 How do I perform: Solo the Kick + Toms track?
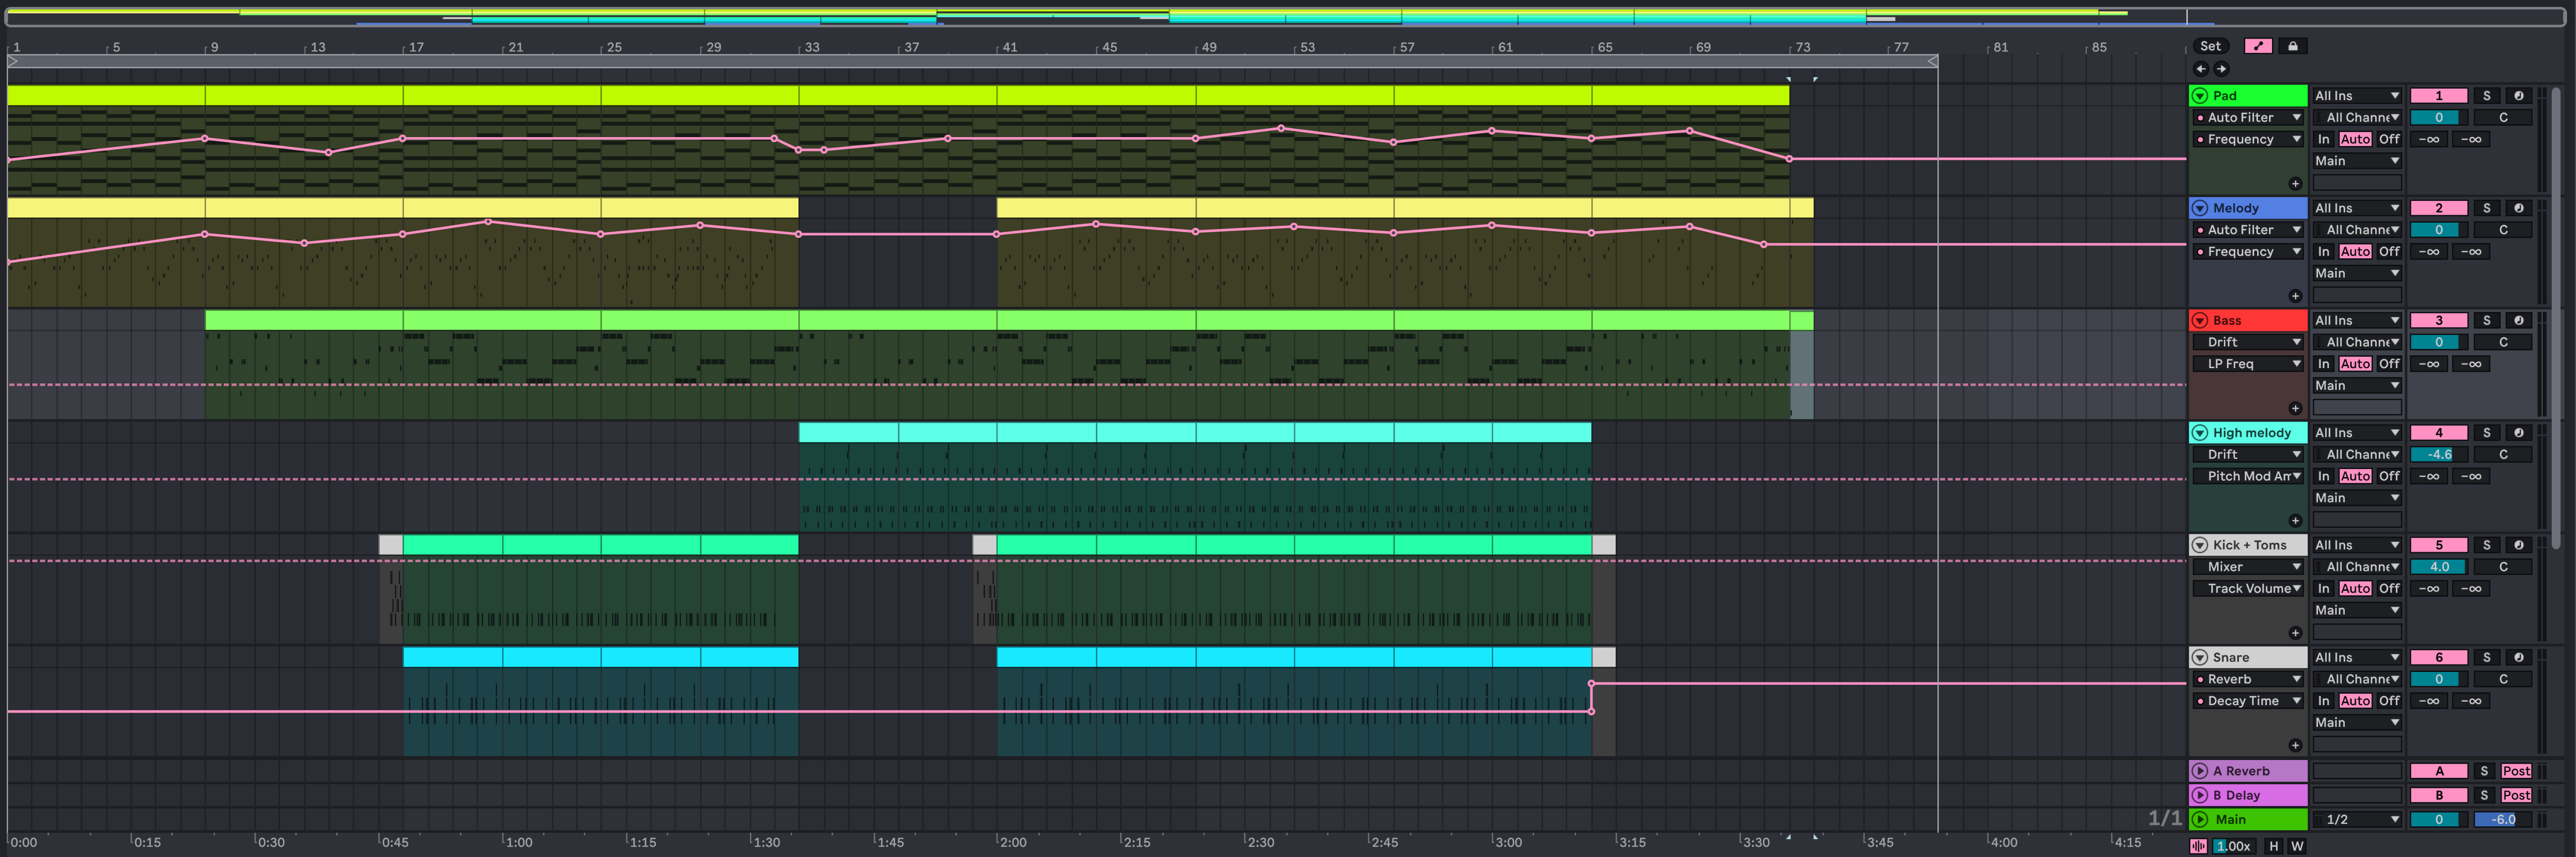click(x=2486, y=545)
